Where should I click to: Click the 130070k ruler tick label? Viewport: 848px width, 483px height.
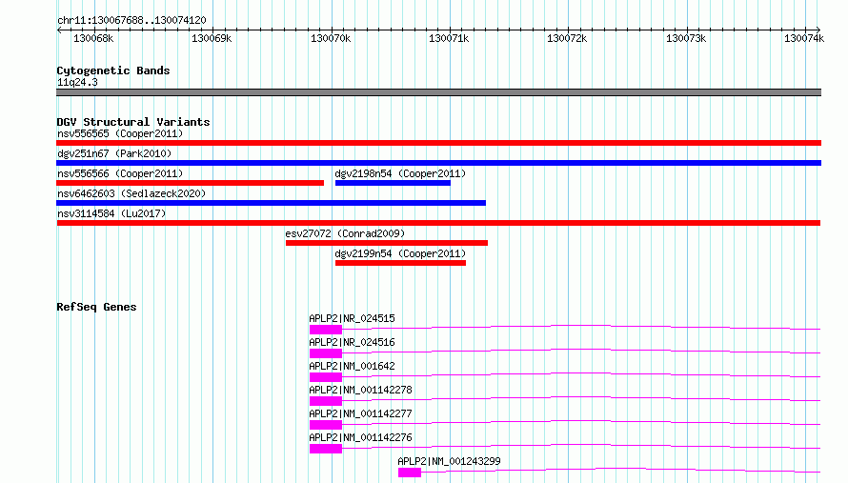[331, 38]
